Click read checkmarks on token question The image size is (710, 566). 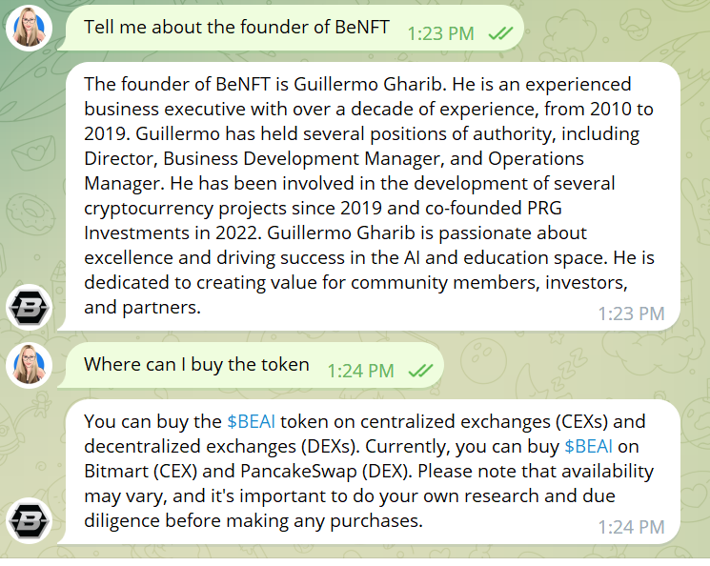pyautogui.click(x=420, y=371)
